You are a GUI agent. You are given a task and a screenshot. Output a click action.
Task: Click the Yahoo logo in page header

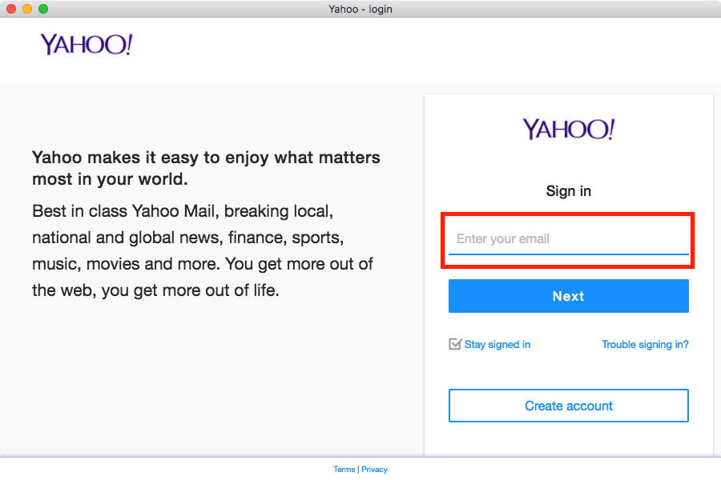[87, 45]
